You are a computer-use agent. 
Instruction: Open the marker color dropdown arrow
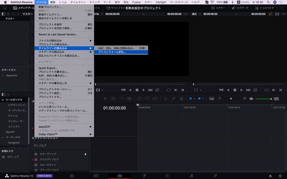(203, 99)
